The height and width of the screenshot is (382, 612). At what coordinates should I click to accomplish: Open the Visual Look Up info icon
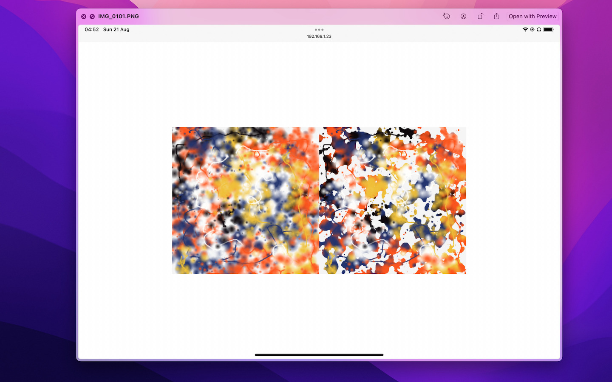tap(446, 16)
